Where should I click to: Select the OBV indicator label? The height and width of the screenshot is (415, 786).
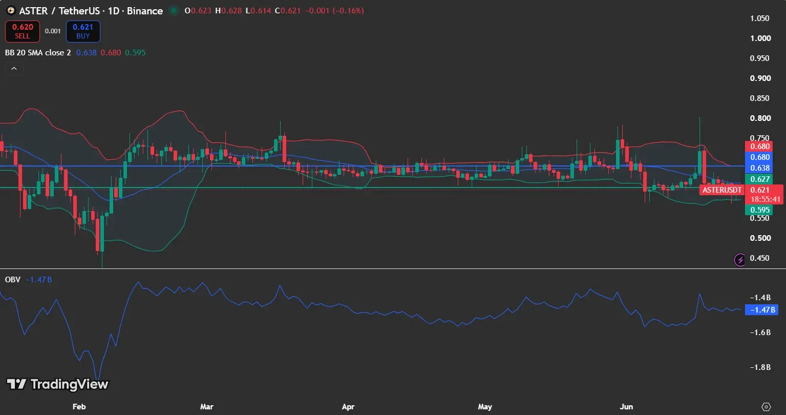[x=12, y=279]
